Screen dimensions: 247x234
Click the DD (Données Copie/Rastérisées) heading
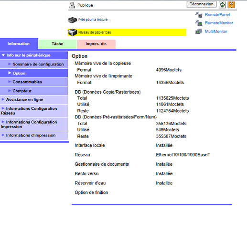point(107,92)
